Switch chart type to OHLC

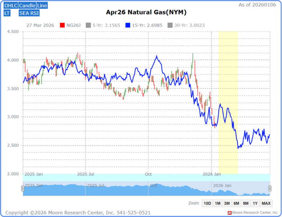coord(11,6)
